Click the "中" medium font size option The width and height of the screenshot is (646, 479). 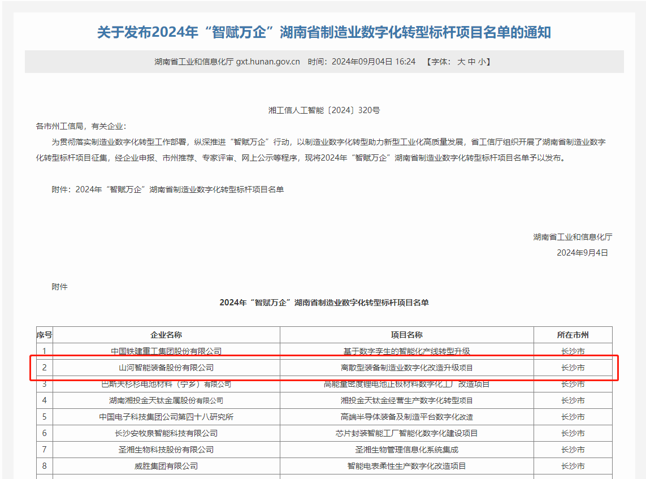[471, 62]
